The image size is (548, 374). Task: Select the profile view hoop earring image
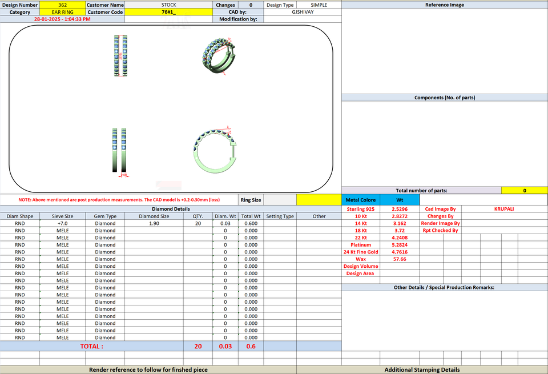[x=215, y=150]
